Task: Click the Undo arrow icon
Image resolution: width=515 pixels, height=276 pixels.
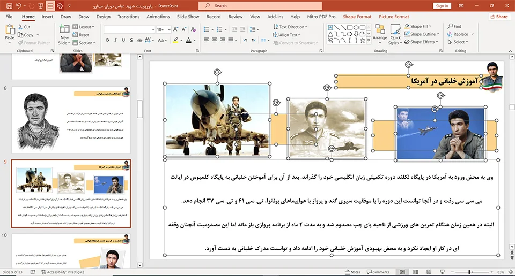Action: [19, 6]
